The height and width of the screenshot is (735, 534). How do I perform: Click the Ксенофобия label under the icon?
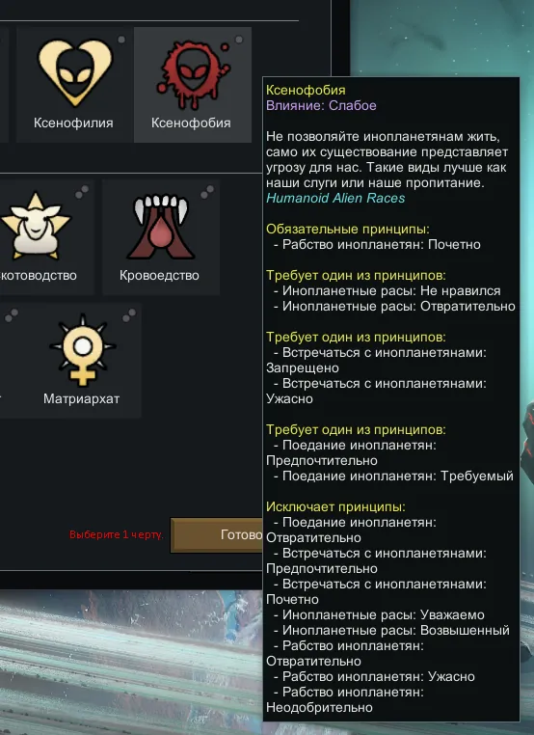click(191, 122)
